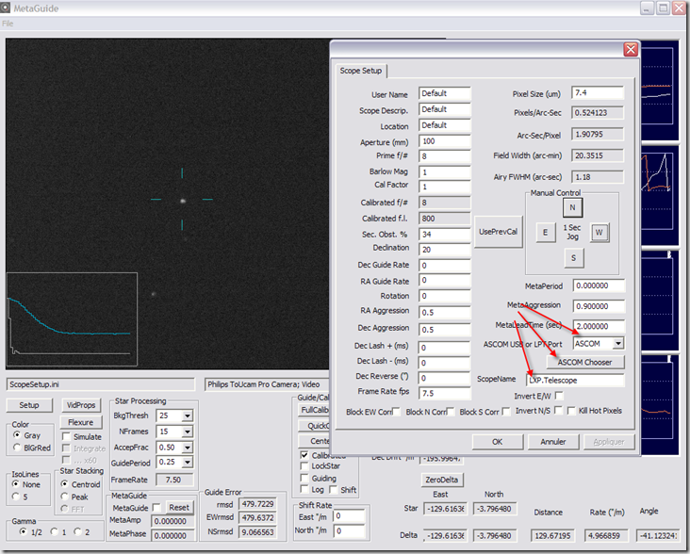Image resolution: width=690 pixels, height=554 pixels.
Task: Toggle Block S Corr checkbox
Action: click(x=506, y=412)
